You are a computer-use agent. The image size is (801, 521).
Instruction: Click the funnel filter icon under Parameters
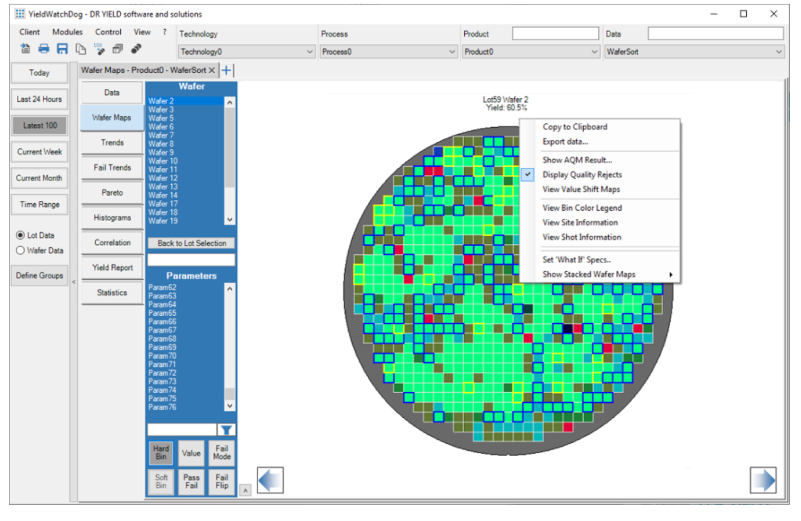tap(226, 430)
